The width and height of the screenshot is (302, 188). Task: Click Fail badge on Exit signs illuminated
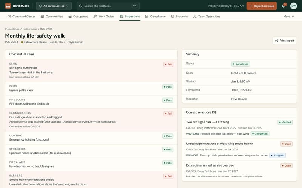[168, 64]
